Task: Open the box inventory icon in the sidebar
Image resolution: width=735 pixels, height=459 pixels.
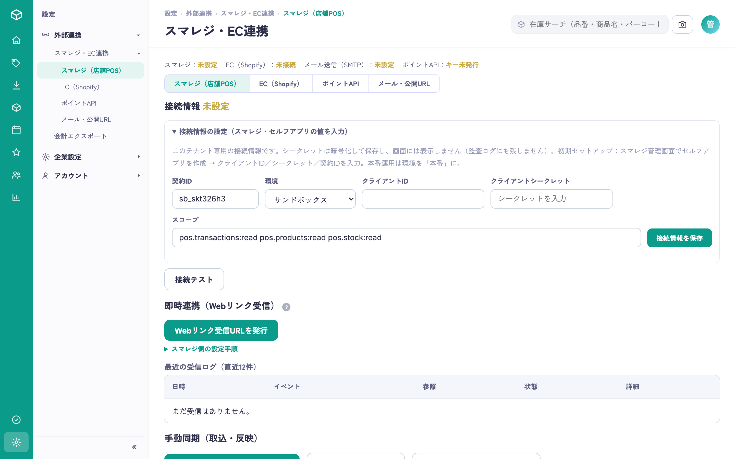Action: click(16, 108)
